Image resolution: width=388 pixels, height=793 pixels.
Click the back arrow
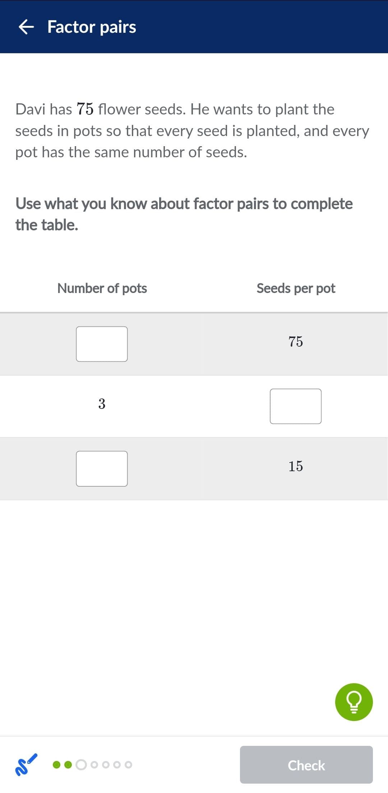[x=27, y=27]
